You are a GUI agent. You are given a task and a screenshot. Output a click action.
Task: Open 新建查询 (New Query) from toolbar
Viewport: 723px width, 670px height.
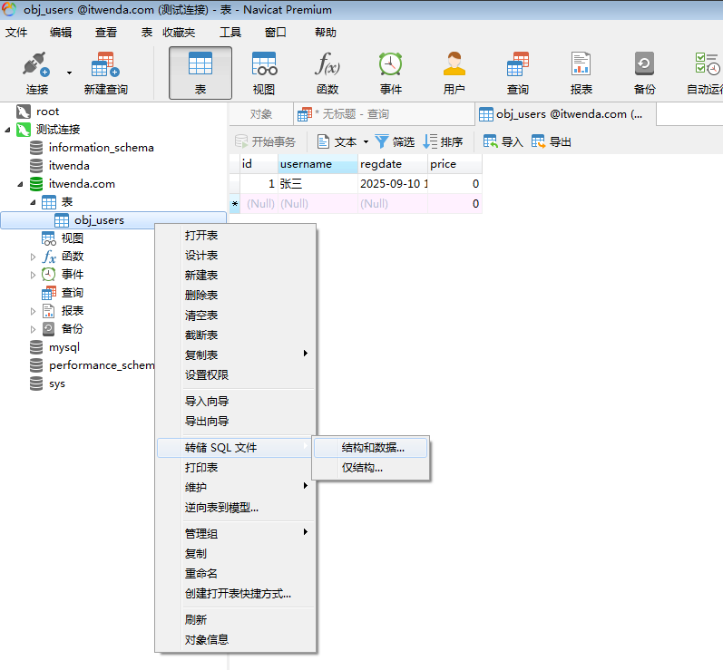coord(105,73)
